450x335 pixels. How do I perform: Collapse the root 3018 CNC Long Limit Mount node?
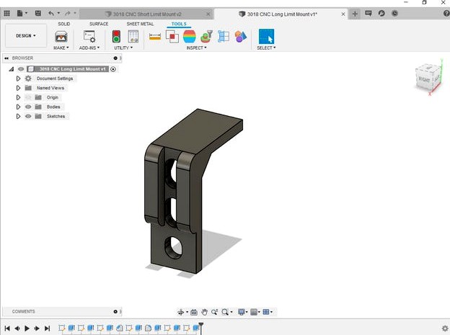(x=12, y=69)
